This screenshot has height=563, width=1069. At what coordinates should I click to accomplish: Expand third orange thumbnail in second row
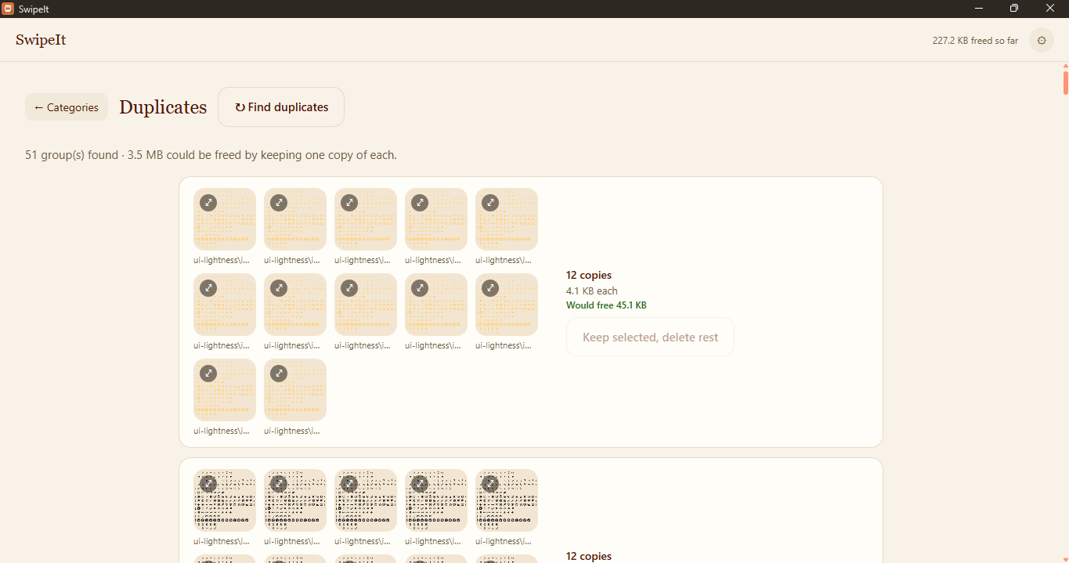coord(349,288)
